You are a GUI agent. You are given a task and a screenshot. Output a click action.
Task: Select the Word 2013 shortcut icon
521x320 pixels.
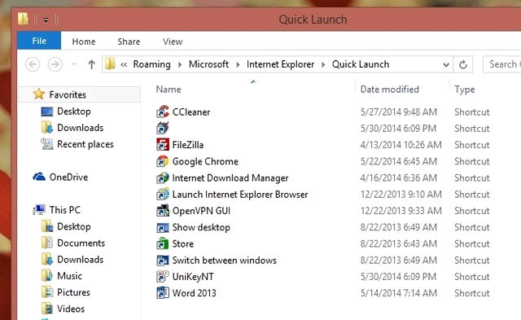(163, 293)
